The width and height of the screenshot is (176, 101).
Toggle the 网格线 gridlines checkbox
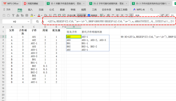[x=89, y=15]
